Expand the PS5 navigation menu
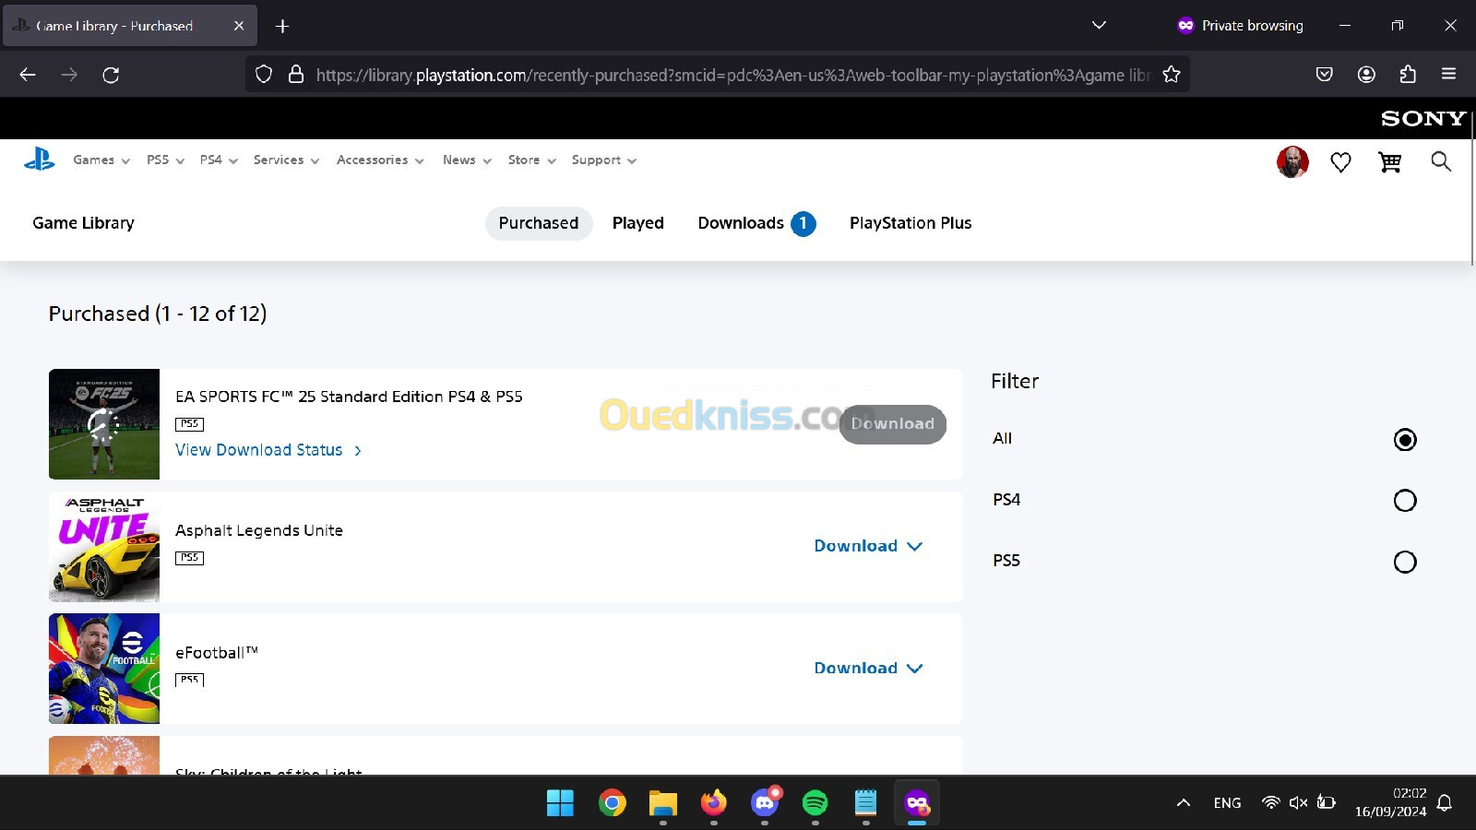This screenshot has height=830, width=1476. (165, 160)
